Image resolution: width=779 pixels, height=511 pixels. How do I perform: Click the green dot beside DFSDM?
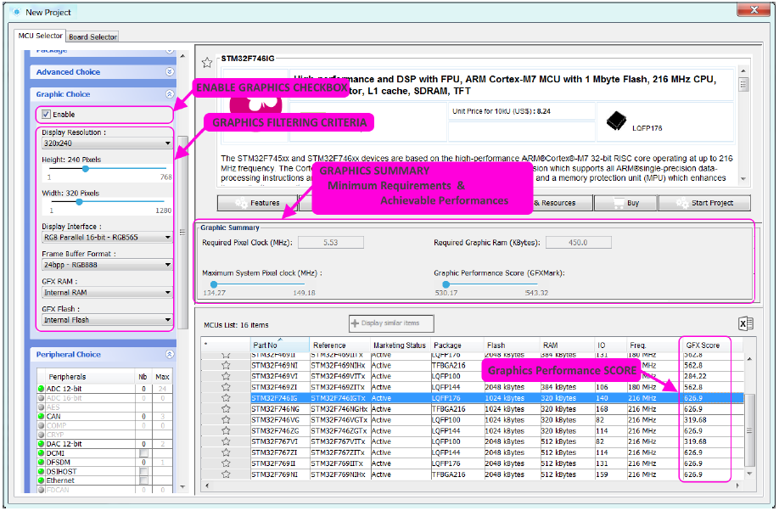[42, 463]
